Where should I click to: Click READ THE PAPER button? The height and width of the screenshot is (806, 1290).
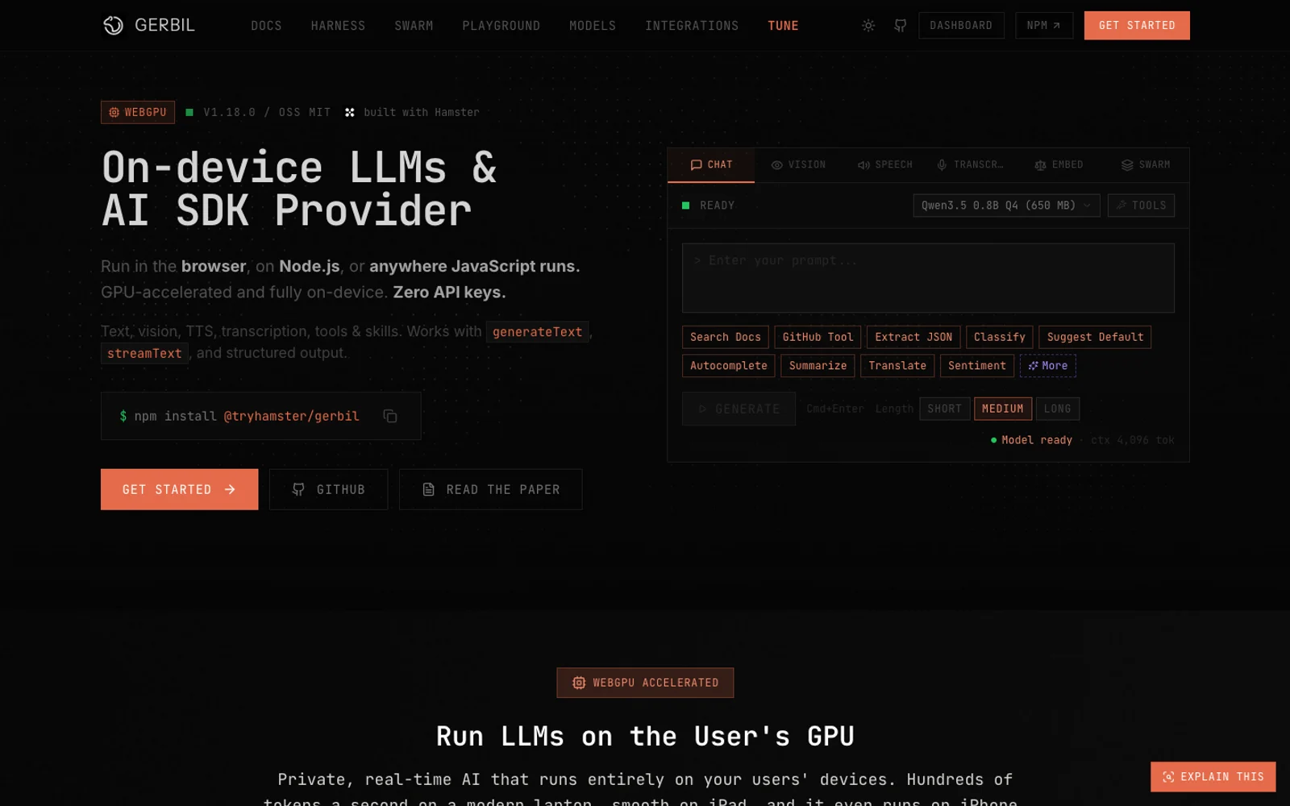click(490, 489)
